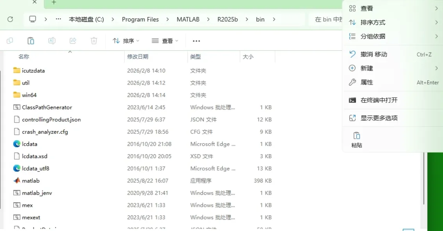Expand chevron after R2025b in breadcrumb
Image resolution: width=443 pixels, height=231 pixels.
[x=247, y=19]
